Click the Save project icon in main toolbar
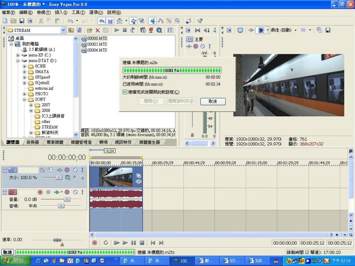 click(22, 21)
